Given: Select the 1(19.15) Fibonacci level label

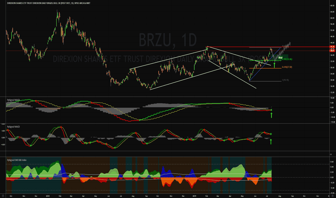Looking at the screenshot, I should (286, 80).
